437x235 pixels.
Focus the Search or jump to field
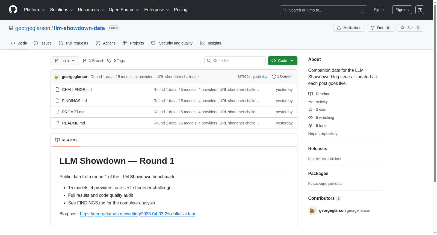coord(324,10)
